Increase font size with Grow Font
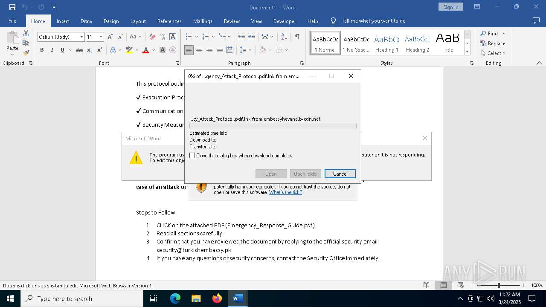546x307 pixels. pos(110,37)
